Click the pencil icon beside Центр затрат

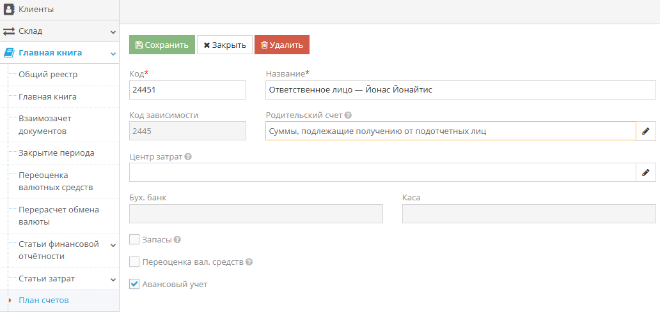tap(646, 172)
